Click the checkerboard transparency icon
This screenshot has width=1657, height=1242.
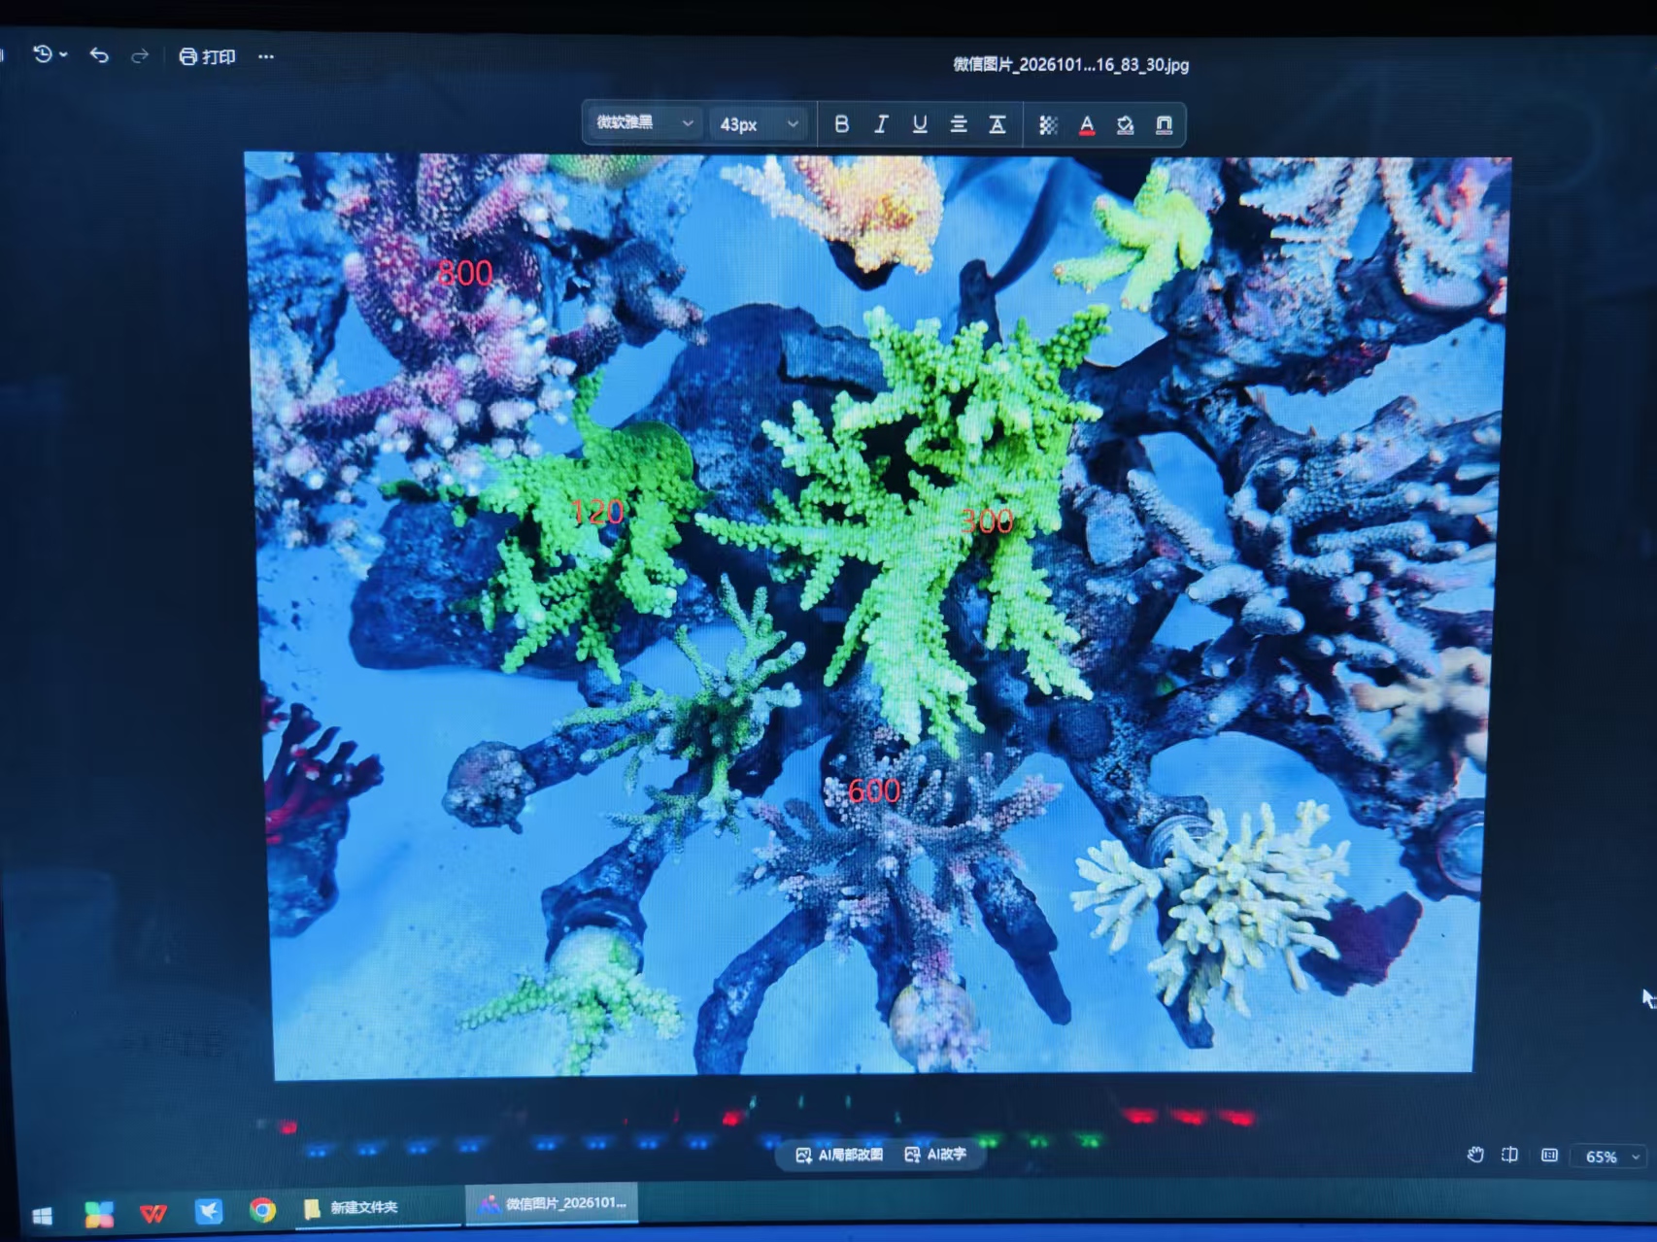click(1048, 125)
